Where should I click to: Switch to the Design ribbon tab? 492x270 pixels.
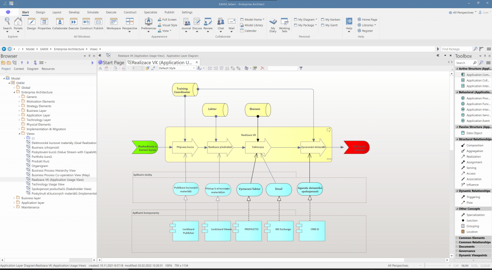pyautogui.click(x=40, y=12)
